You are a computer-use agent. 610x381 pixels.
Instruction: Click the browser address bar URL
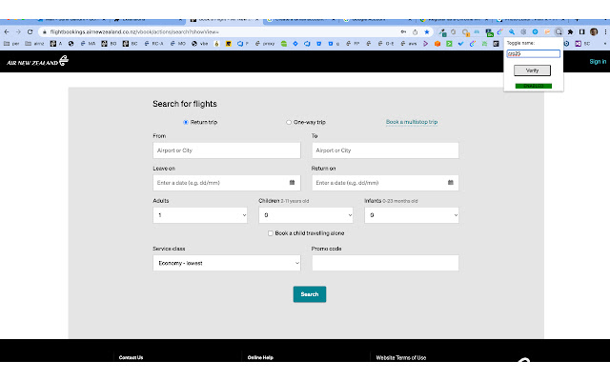pos(134,31)
